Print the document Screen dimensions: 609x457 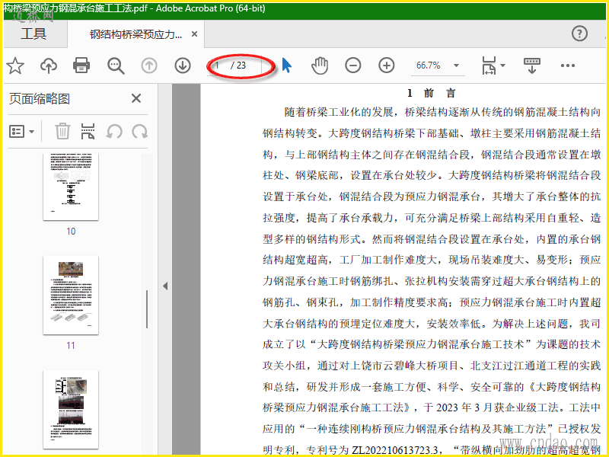(81, 66)
